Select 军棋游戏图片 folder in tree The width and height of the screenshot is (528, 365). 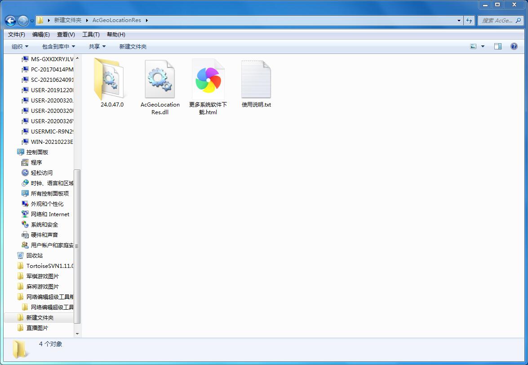38,276
